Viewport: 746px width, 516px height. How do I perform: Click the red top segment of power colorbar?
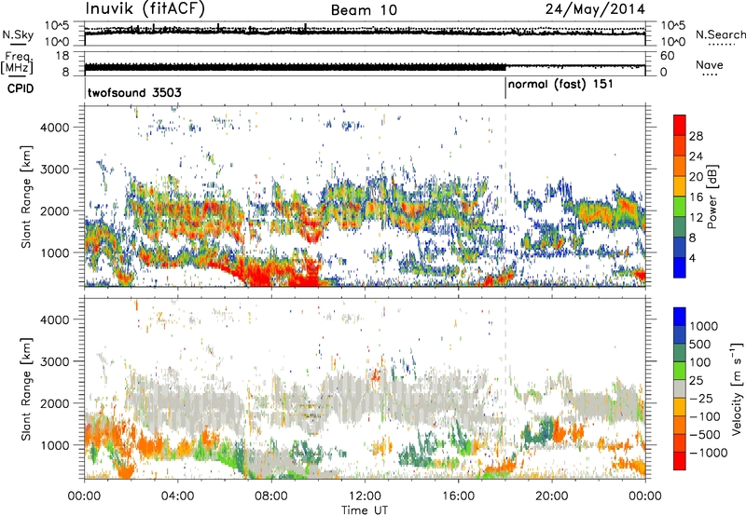click(680, 125)
